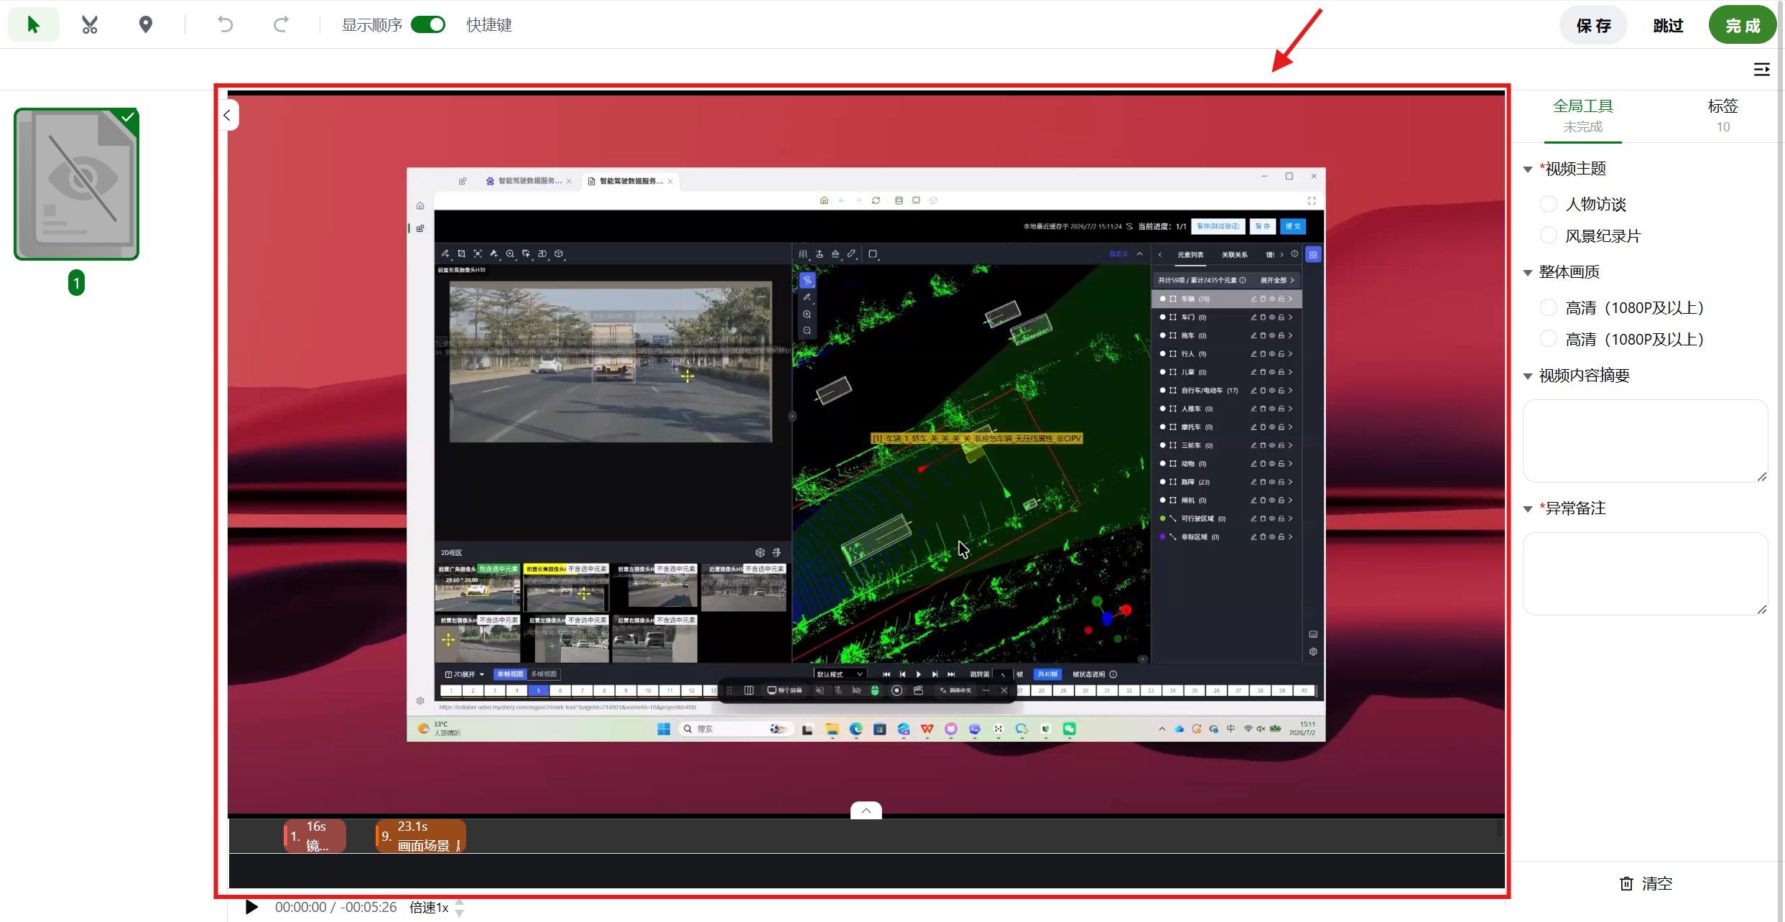
Task: Click the 视频内容摘要 text area
Action: pyautogui.click(x=1645, y=441)
